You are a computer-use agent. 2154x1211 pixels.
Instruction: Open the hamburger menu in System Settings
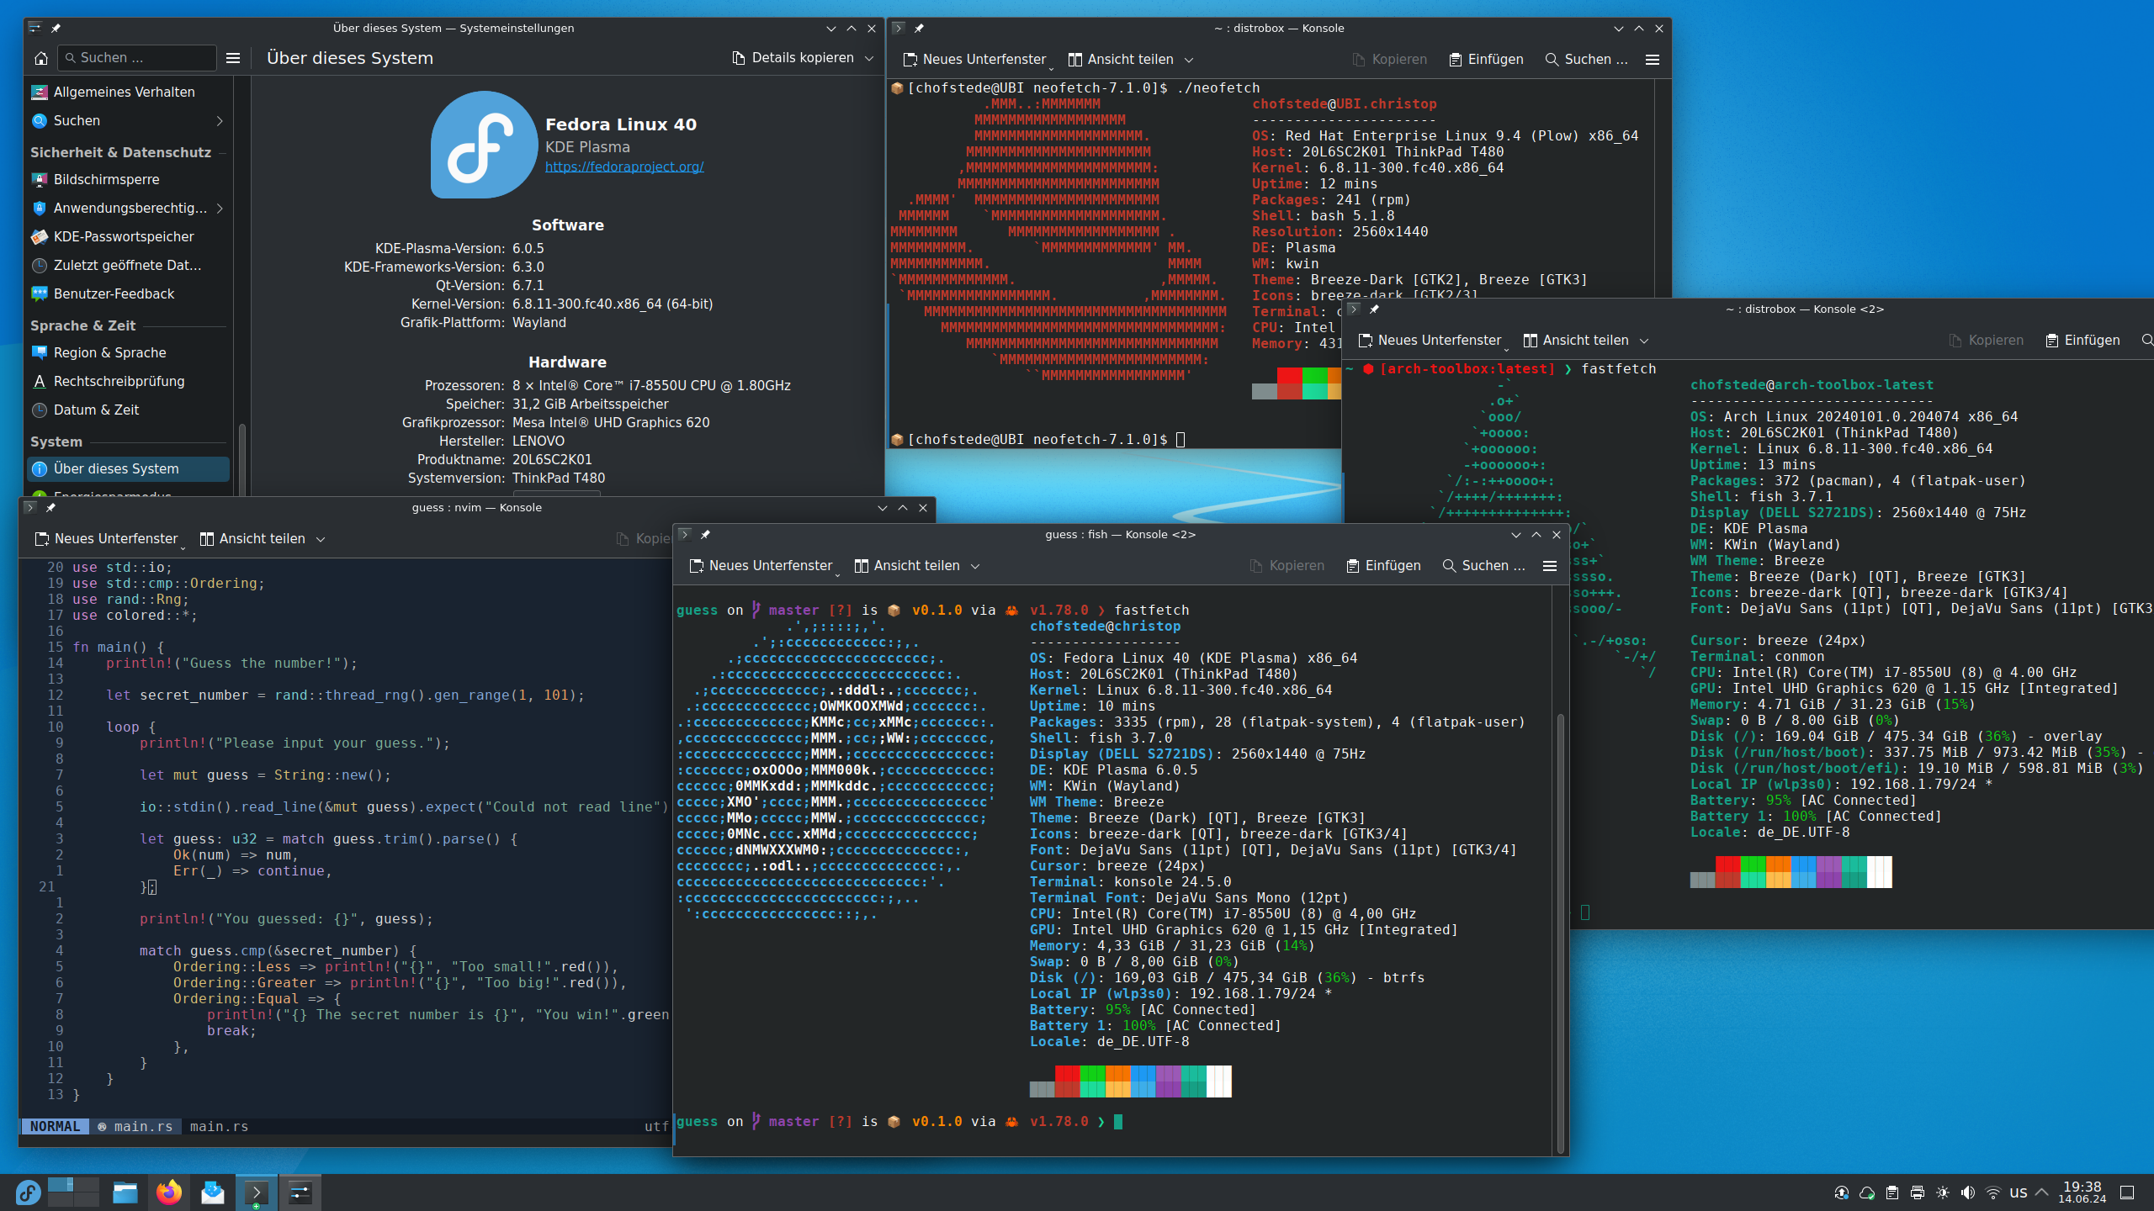(x=233, y=58)
